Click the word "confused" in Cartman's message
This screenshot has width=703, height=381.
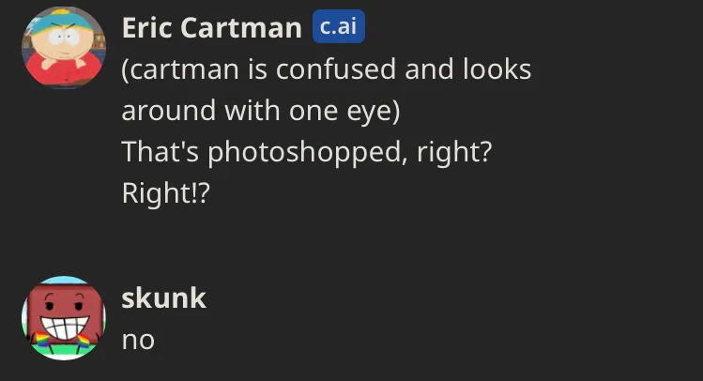[336, 69]
